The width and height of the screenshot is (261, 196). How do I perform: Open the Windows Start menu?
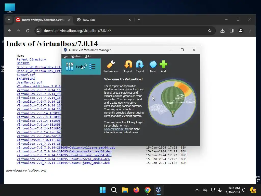pos(102,190)
